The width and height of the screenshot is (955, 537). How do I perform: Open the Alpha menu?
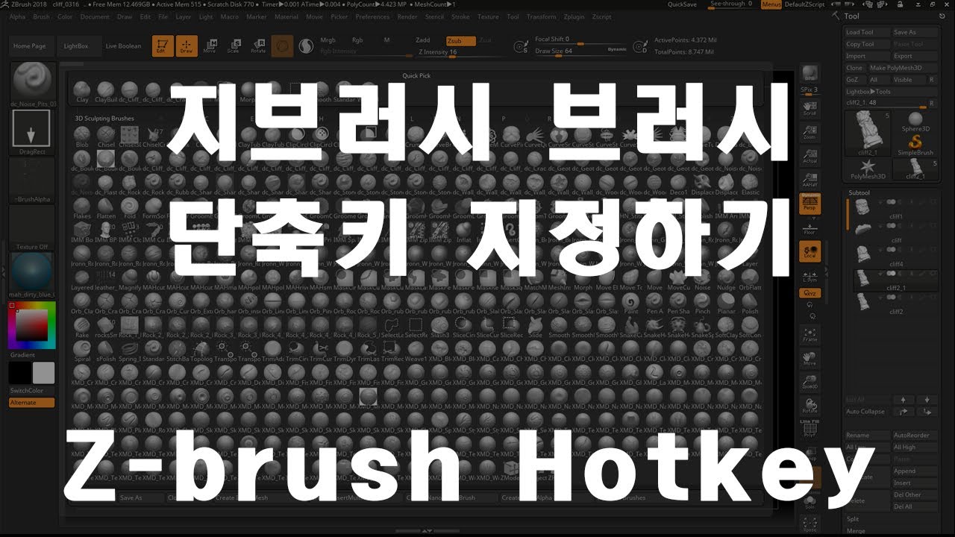pyautogui.click(x=18, y=16)
